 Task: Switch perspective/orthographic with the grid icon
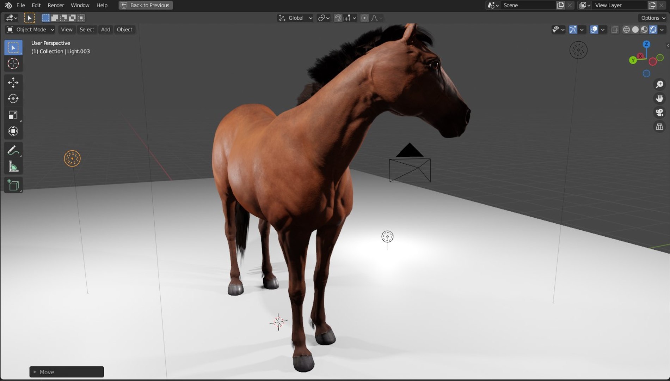(659, 127)
